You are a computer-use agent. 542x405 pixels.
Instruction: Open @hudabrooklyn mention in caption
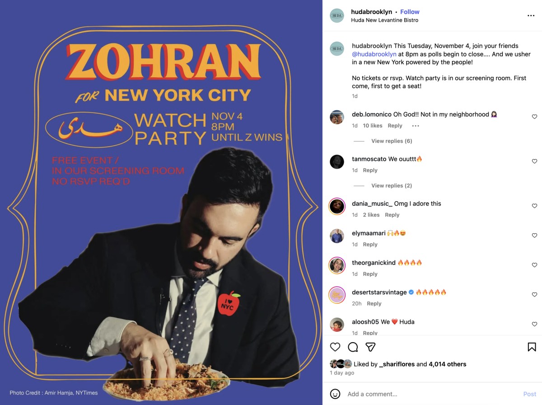click(374, 54)
